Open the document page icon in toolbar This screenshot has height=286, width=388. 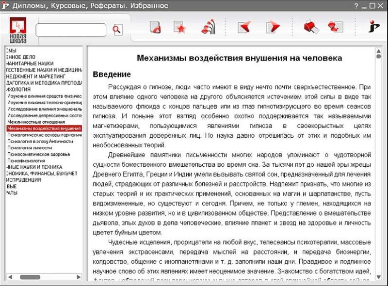(155, 27)
